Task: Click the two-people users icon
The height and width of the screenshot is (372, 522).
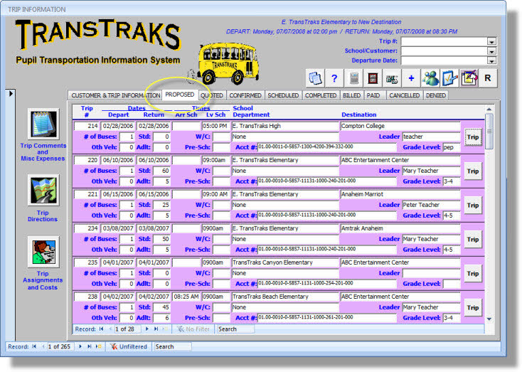Action: 430,78
